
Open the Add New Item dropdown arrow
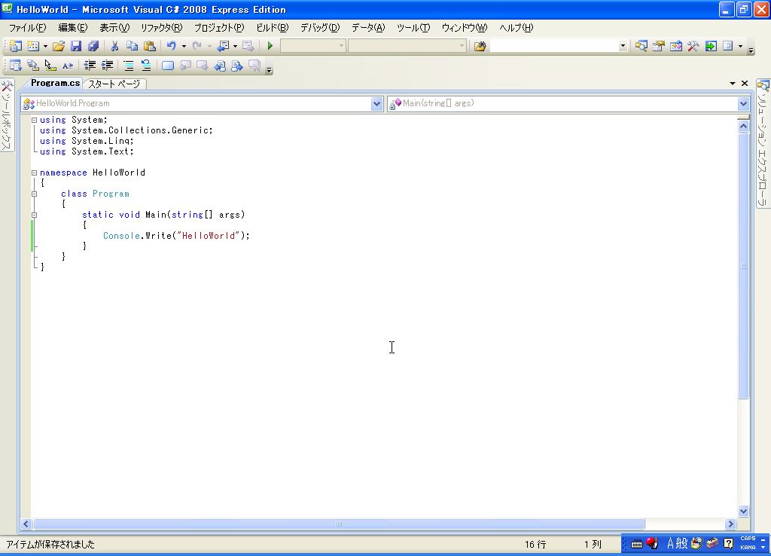45,46
